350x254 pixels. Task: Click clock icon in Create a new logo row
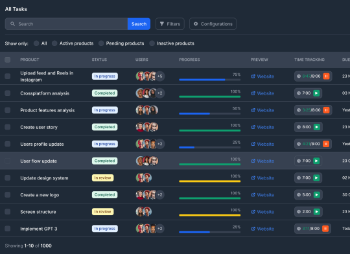[299, 195]
